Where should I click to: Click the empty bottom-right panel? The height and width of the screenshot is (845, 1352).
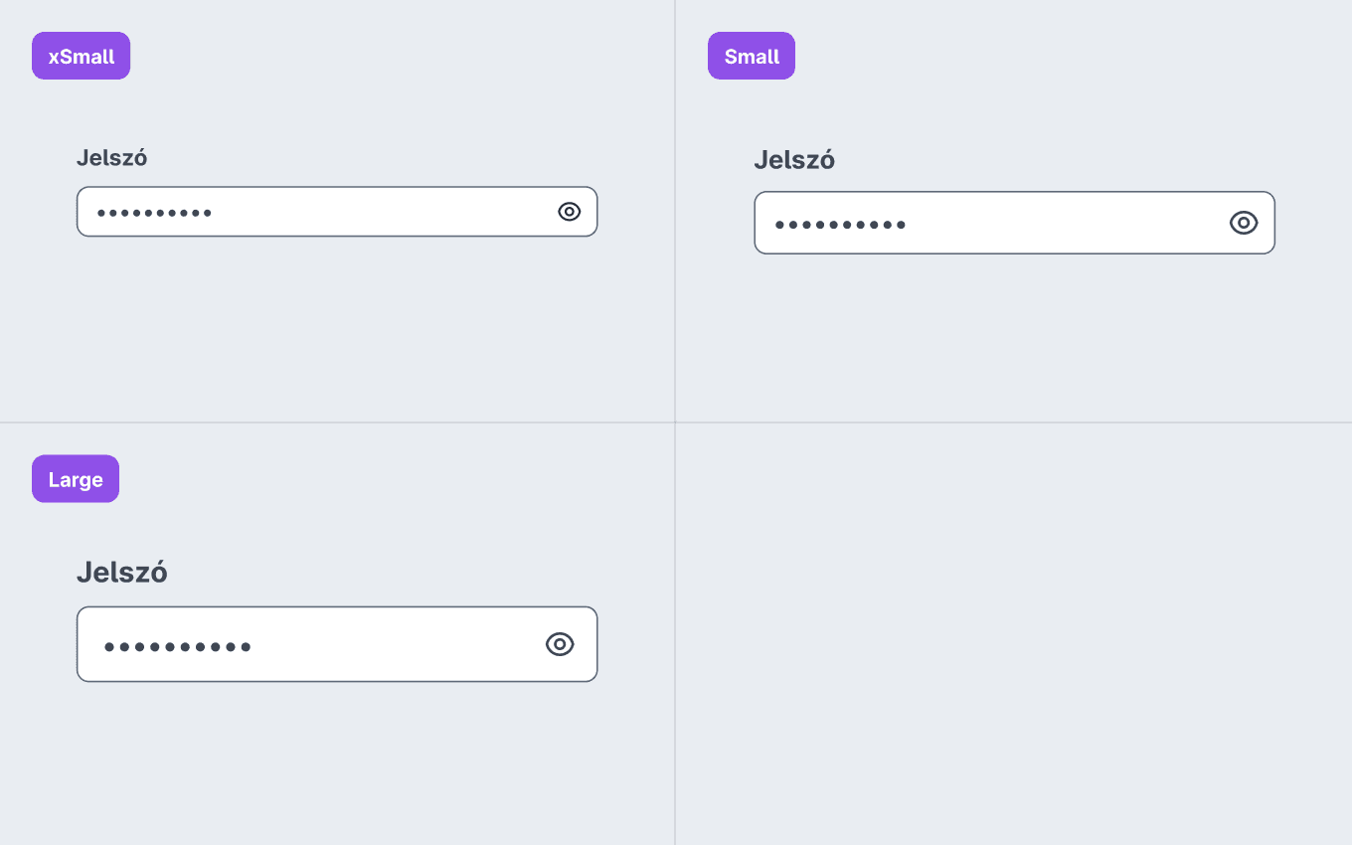click(x=1014, y=634)
